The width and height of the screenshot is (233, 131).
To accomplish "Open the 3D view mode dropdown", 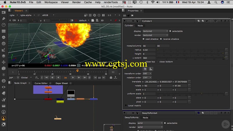I will [106, 20].
